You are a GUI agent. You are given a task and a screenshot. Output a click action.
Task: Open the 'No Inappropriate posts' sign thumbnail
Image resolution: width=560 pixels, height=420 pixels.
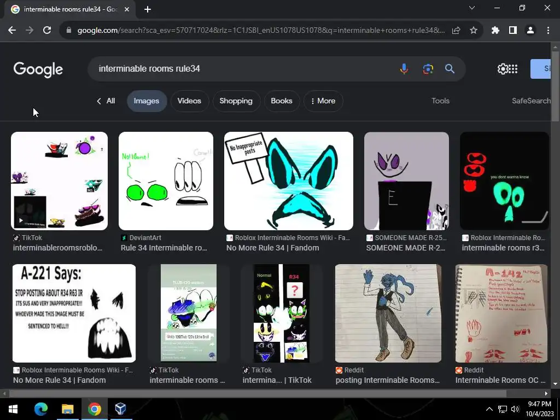click(x=289, y=181)
